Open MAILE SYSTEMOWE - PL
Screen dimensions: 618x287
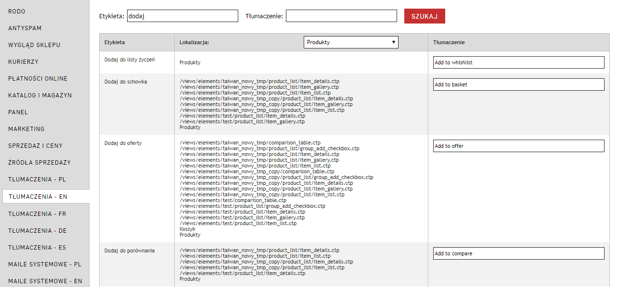pyautogui.click(x=45, y=264)
